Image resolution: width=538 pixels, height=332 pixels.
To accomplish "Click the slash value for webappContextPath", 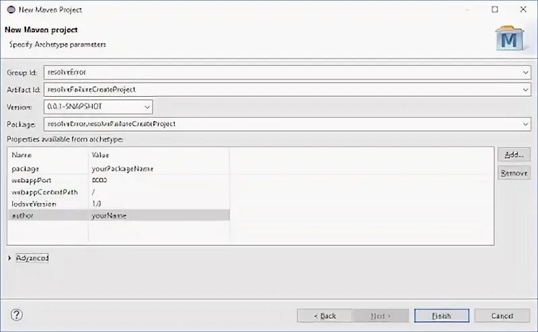I will (93, 192).
